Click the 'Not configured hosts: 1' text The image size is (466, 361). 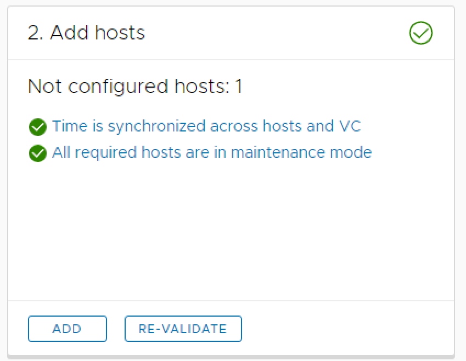[x=134, y=87]
